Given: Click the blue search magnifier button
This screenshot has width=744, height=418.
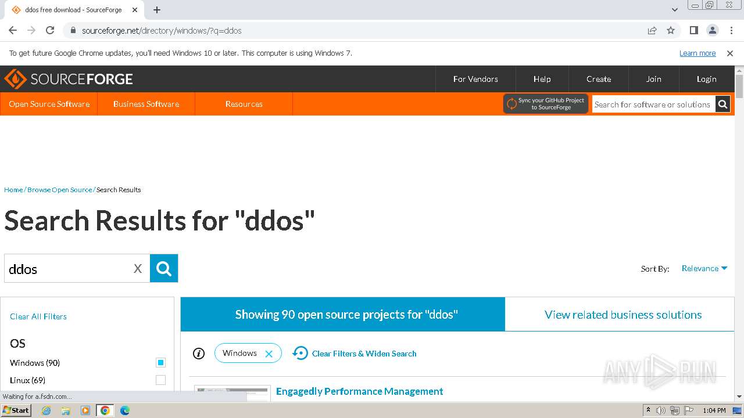Looking at the screenshot, I should [x=164, y=268].
